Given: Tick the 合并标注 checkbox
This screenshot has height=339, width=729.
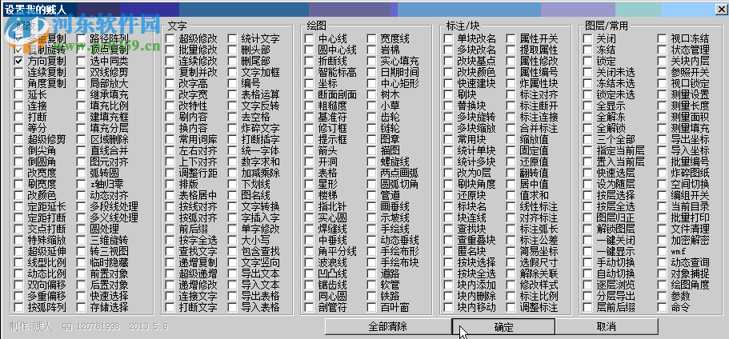Looking at the screenshot, I should point(511,128).
